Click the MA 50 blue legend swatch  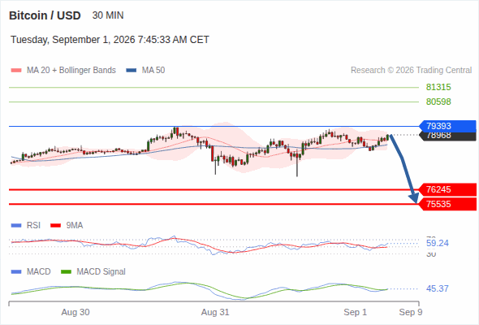(x=132, y=71)
